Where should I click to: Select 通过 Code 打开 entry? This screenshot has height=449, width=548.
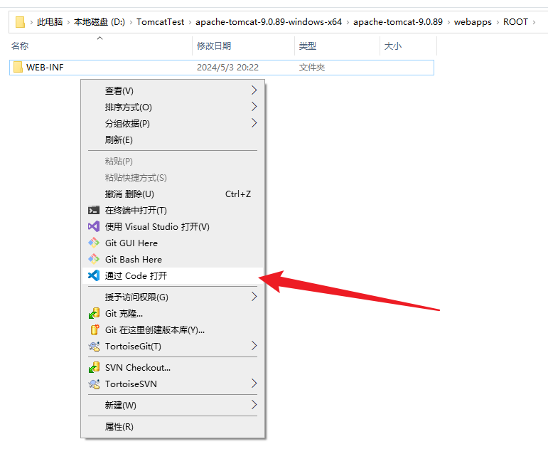(x=173, y=276)
